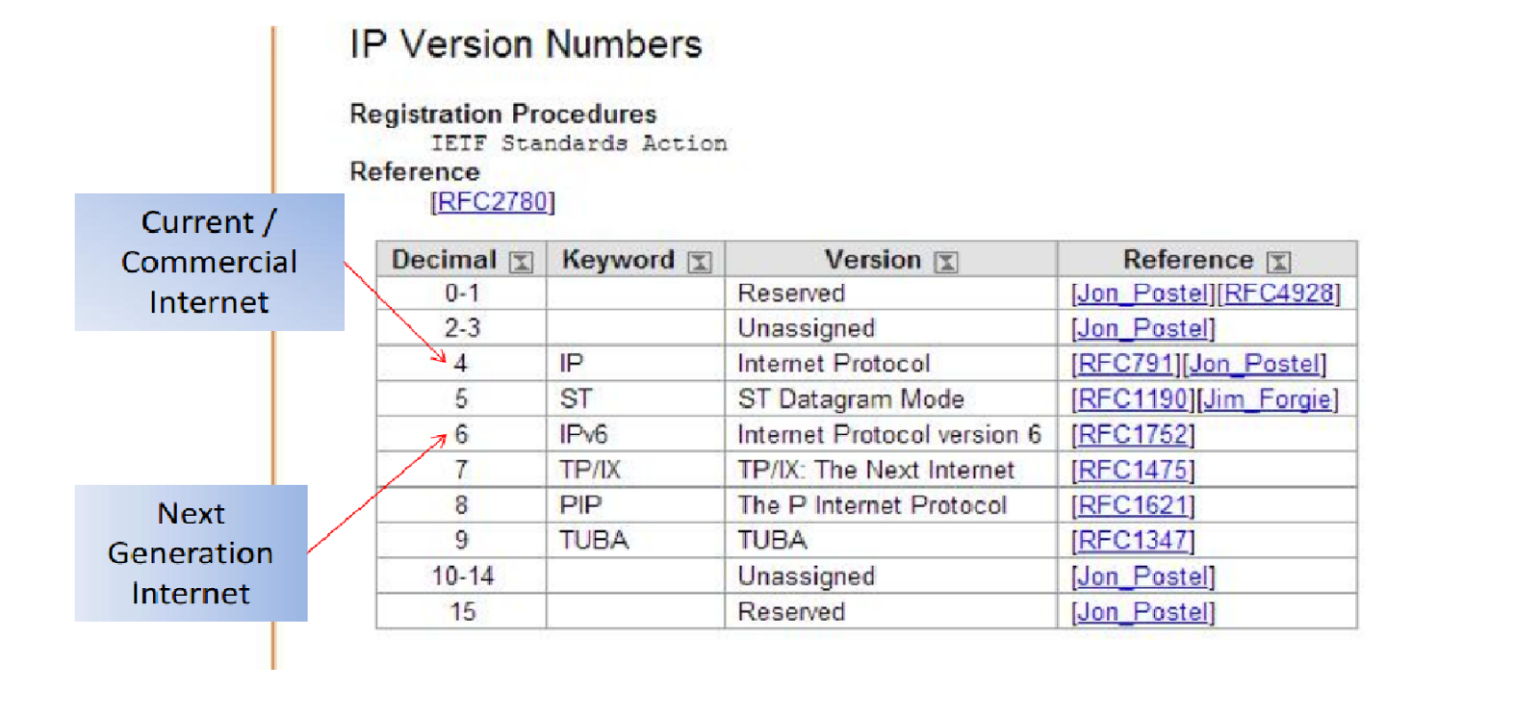Select the Next Generation Internet callout box
The image size is (1540, 717).
(x=191, y=553)
